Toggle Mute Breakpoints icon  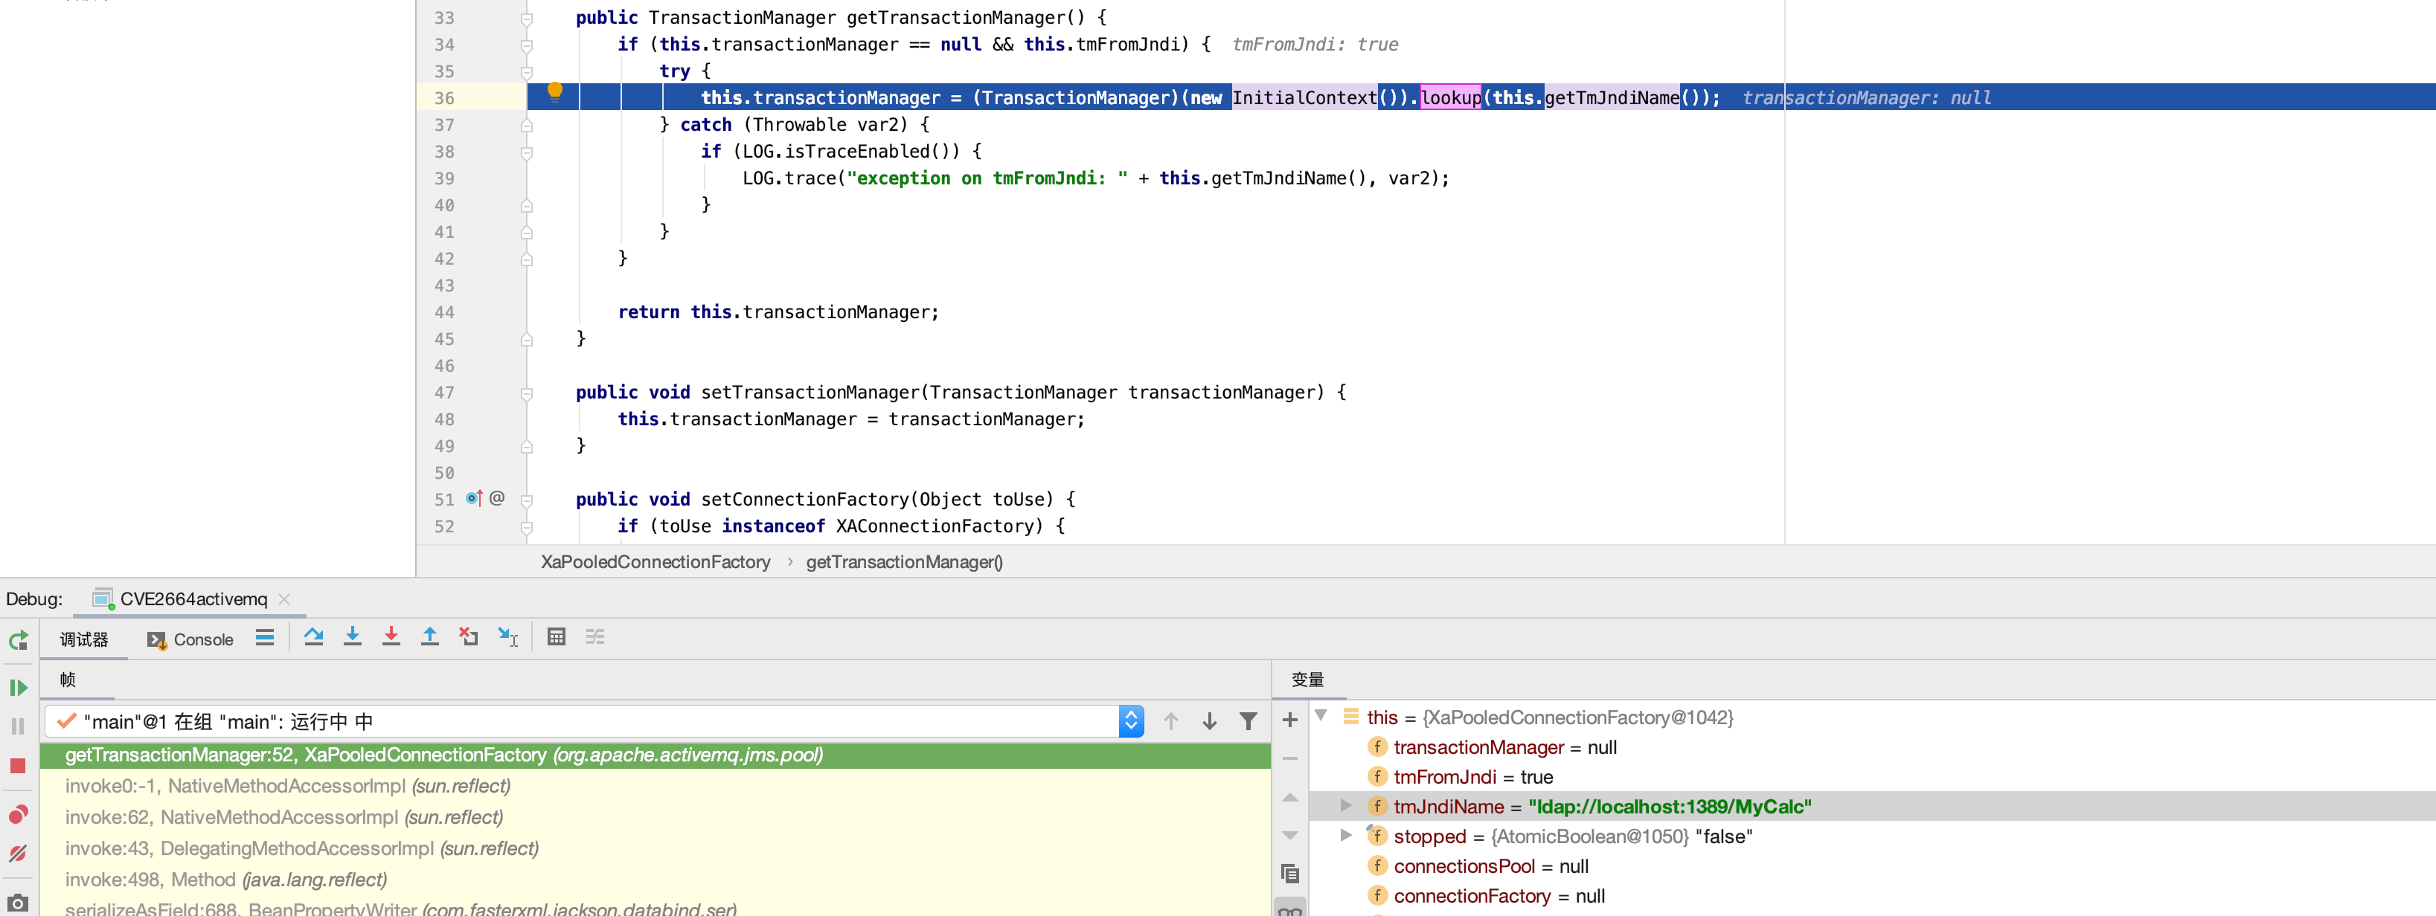coord(18,854)
